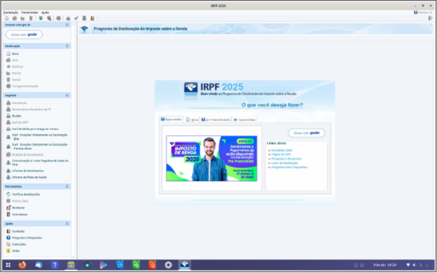Click sidebar Entrar com gov.br button
437x273 pixels.
coord(24,35)
